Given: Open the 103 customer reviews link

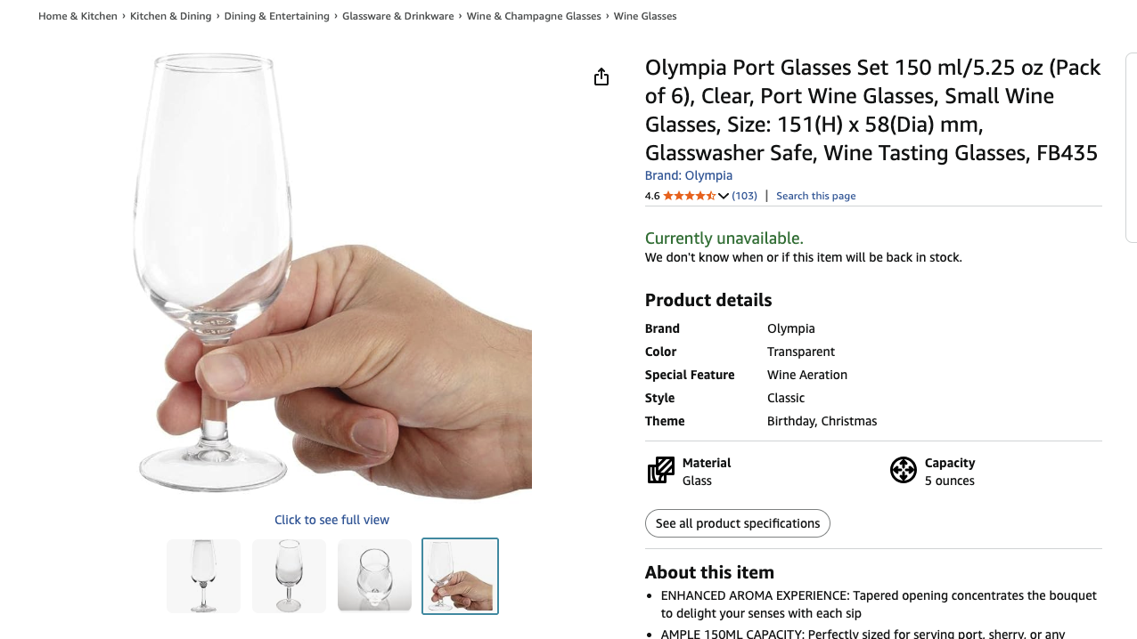Looking at the screenshot, I should 744,196.
